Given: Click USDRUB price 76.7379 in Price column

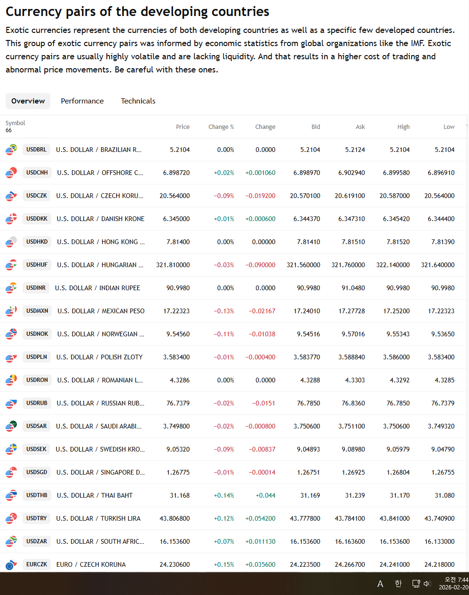Looking at the screenshot, I should tap(178, 403).
